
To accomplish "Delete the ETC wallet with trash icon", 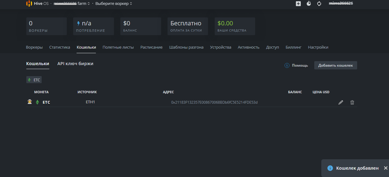I will 352,102.
